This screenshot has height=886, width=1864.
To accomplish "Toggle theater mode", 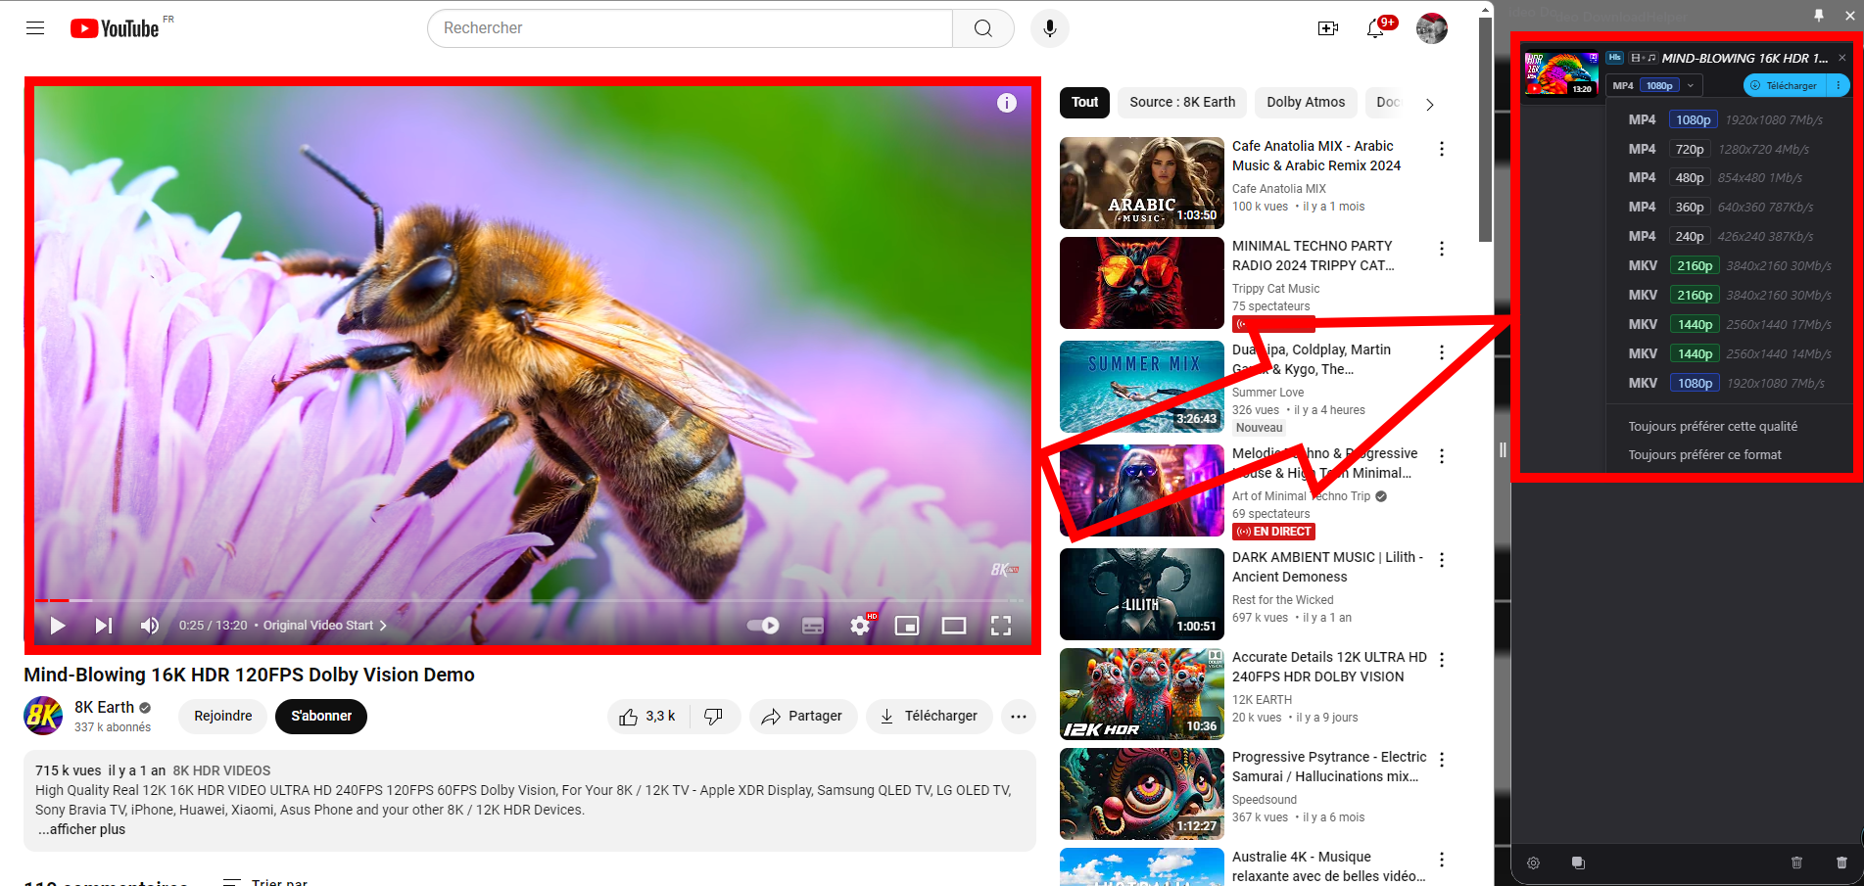I will coord(954,626).
